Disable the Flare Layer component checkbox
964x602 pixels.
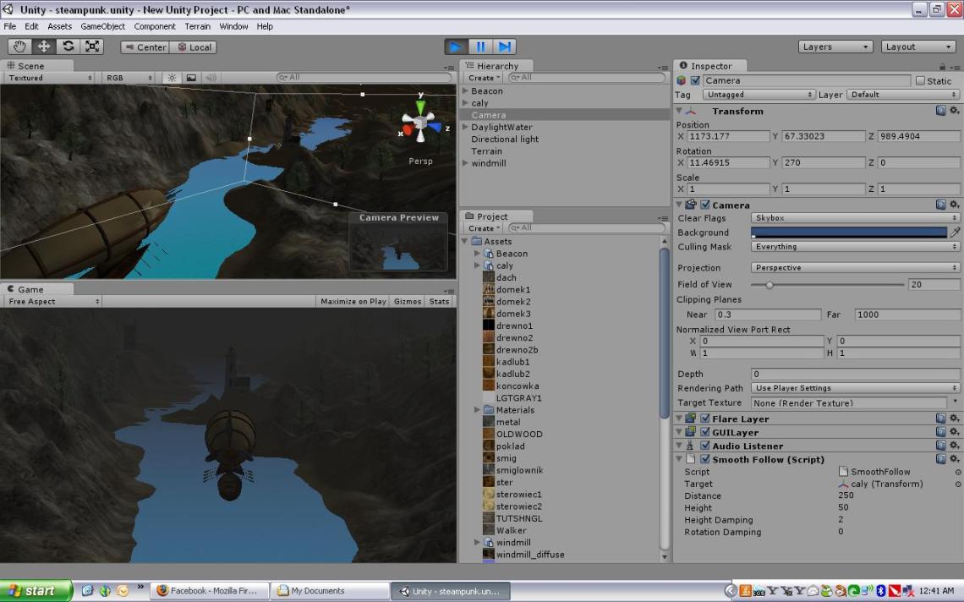coord(705,419)
